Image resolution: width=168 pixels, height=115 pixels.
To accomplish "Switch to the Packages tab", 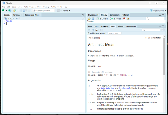I will click(x=105, y=26).
